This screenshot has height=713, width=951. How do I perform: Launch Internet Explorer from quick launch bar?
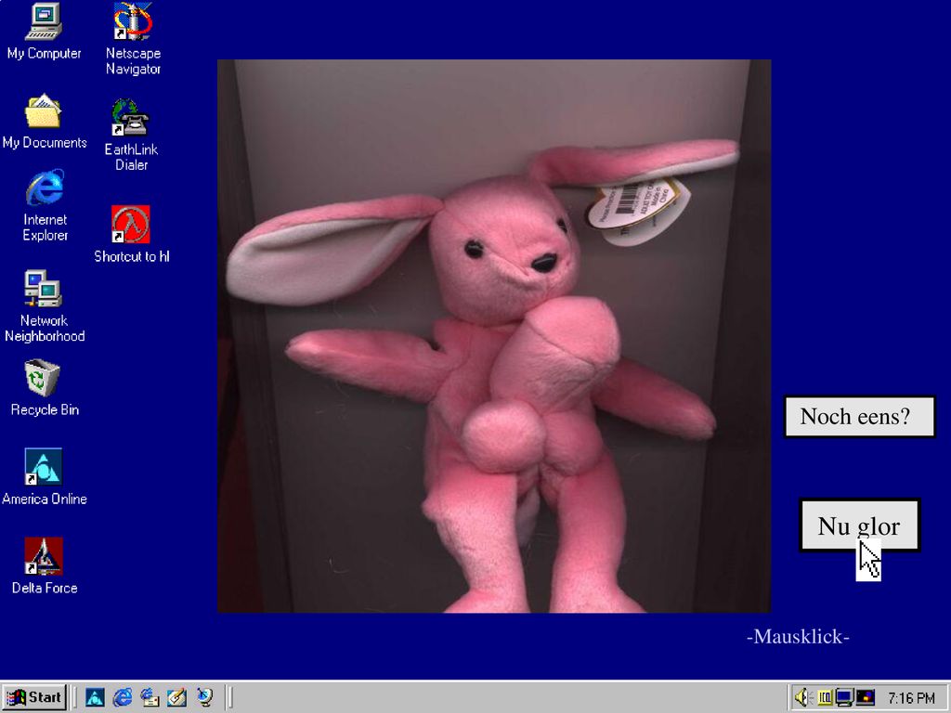point(123,697)
